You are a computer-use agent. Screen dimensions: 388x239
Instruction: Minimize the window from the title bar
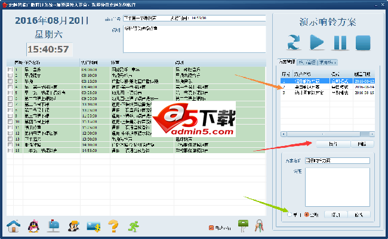point(376,5)
